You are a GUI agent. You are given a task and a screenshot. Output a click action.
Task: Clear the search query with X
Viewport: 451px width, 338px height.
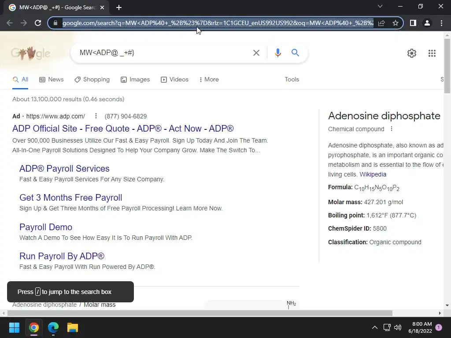256,53
